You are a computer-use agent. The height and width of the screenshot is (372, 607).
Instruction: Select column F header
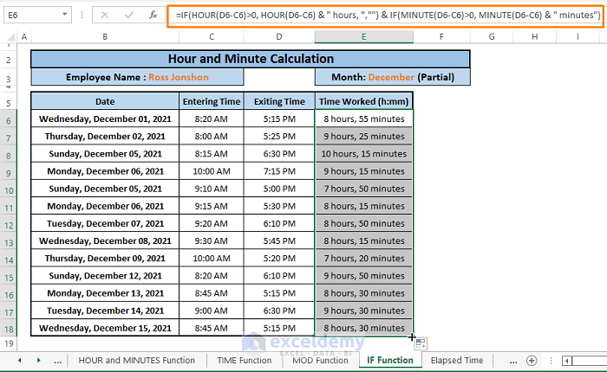coord(441,37)
